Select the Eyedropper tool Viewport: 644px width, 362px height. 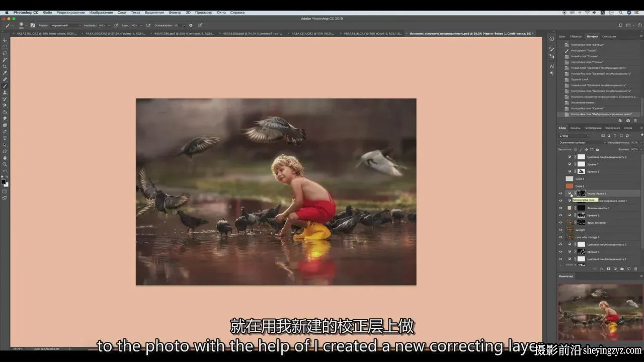click(x=5, y=73)
